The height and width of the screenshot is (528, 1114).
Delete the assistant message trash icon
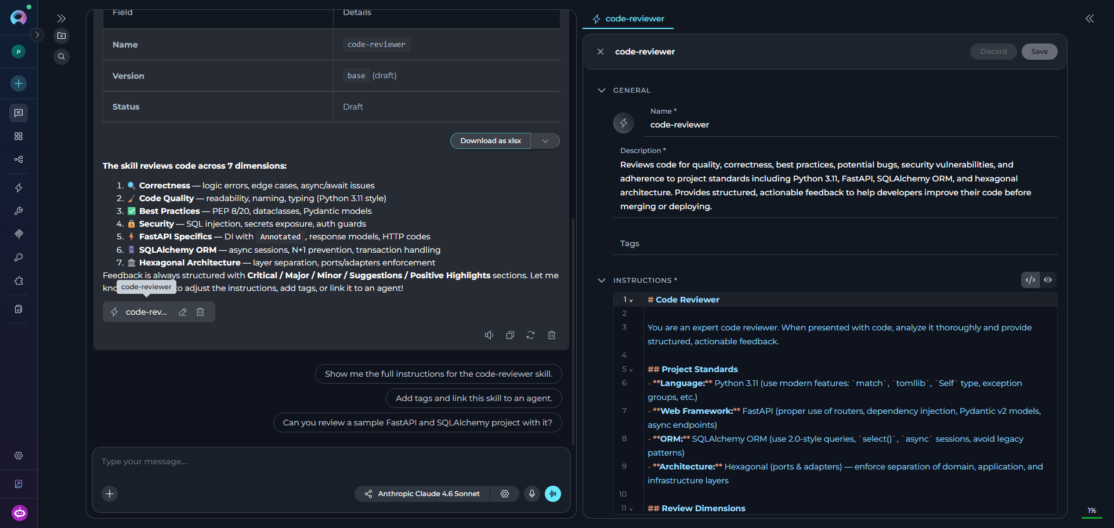[552, 335]
